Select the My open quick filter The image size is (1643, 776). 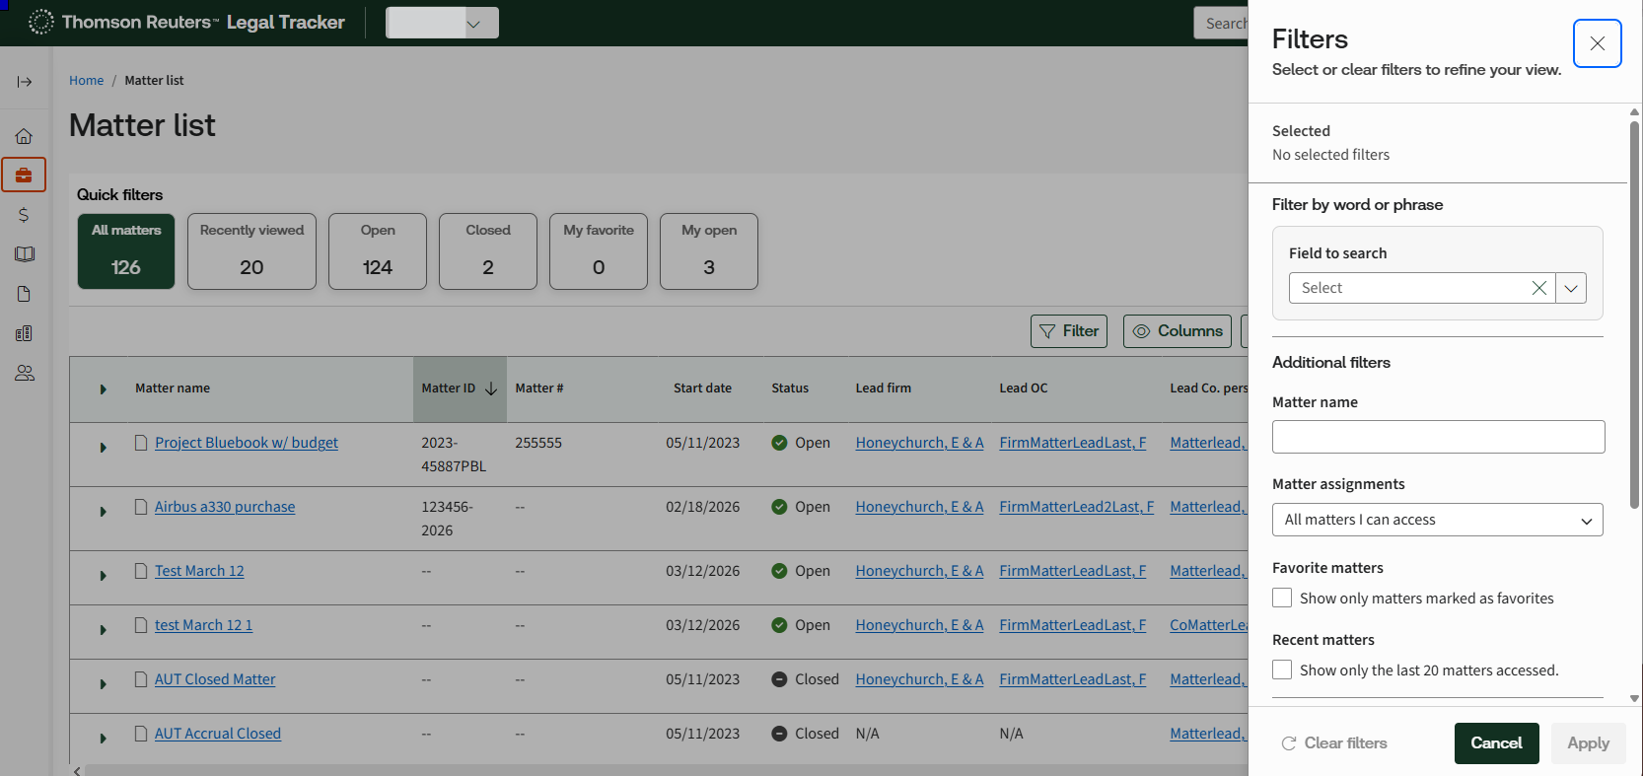tap(709, 251)
